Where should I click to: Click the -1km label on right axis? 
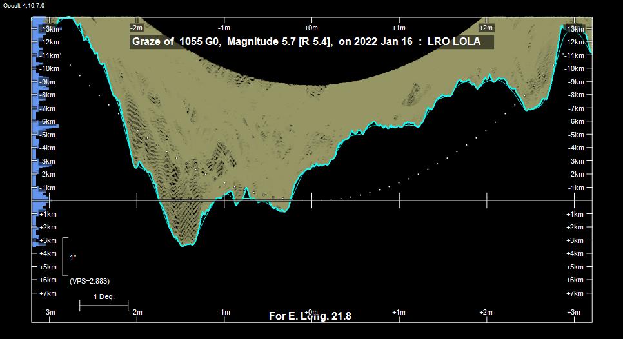click(x=575, y=188)
